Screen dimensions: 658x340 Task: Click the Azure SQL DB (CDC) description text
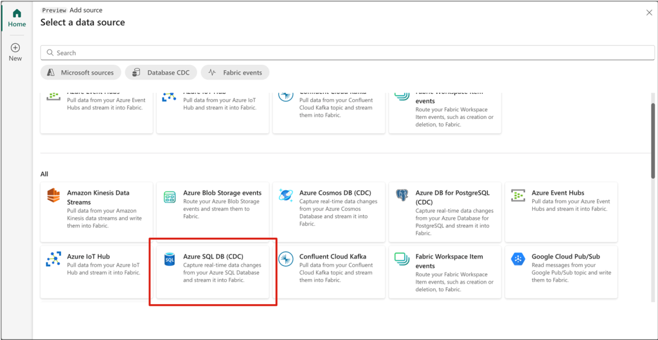(x=222, y=273)
